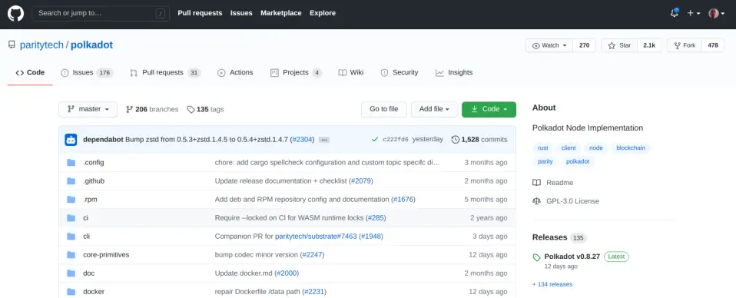Click the node topic tag
The height and width of the screenshot is (298, 736).
pos(596,147)
